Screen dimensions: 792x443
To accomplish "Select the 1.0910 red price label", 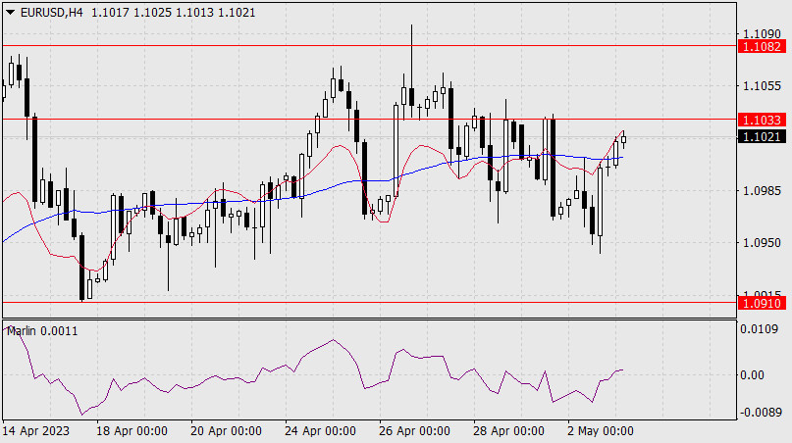I will [762, 304].
